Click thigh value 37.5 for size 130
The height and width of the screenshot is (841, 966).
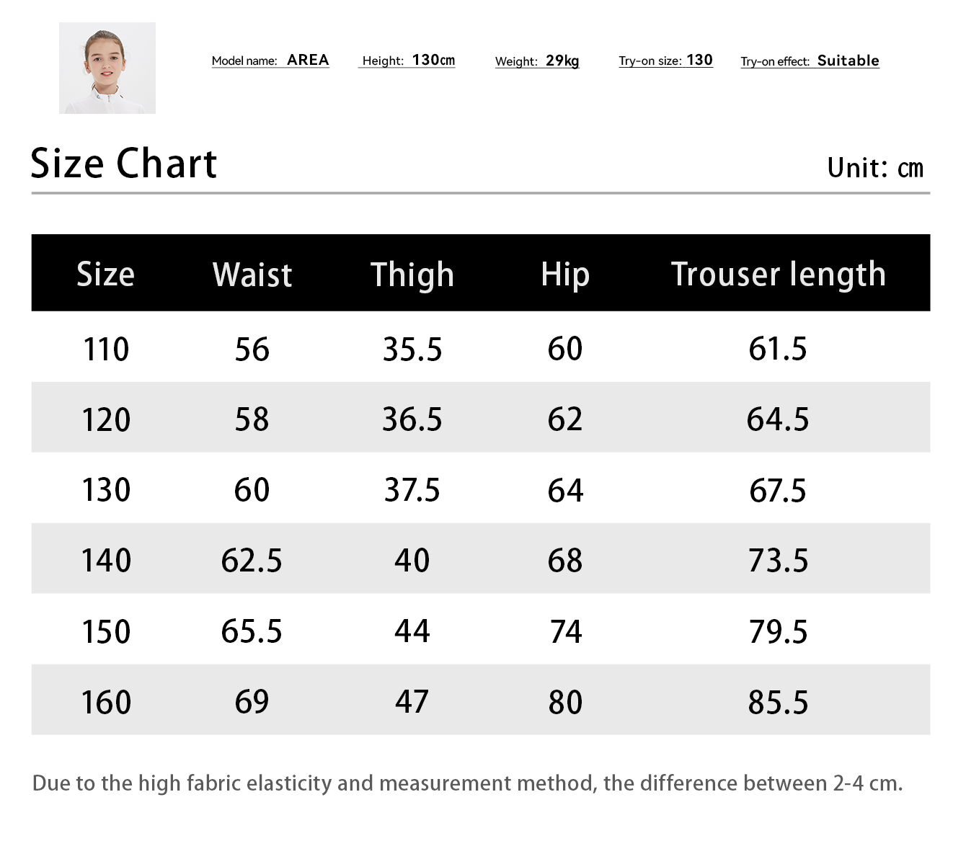[x=412, y=490]
